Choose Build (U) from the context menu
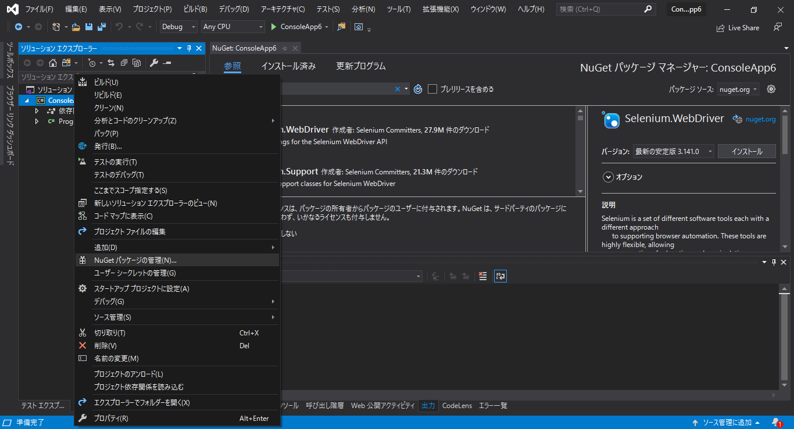 click(177, 83)
